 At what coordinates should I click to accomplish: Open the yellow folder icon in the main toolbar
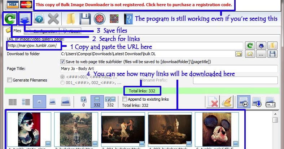click(x=71, y=19)
